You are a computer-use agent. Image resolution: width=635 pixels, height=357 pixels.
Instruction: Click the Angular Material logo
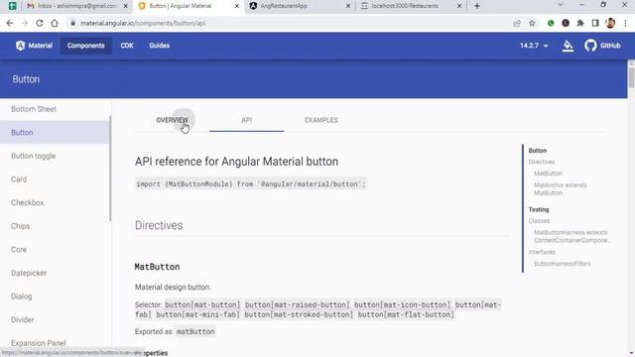click(35, 46)
